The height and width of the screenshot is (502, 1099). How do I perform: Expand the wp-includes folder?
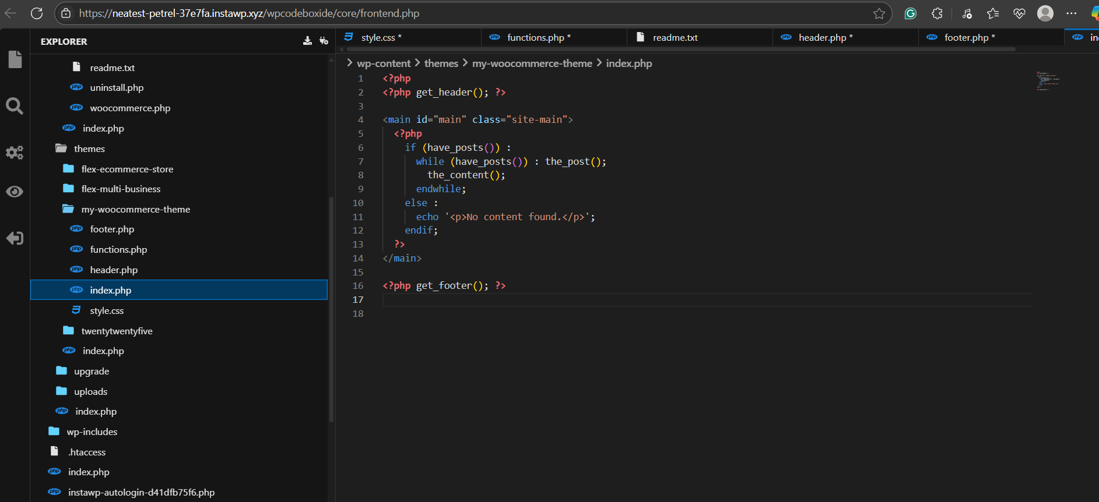92,432
